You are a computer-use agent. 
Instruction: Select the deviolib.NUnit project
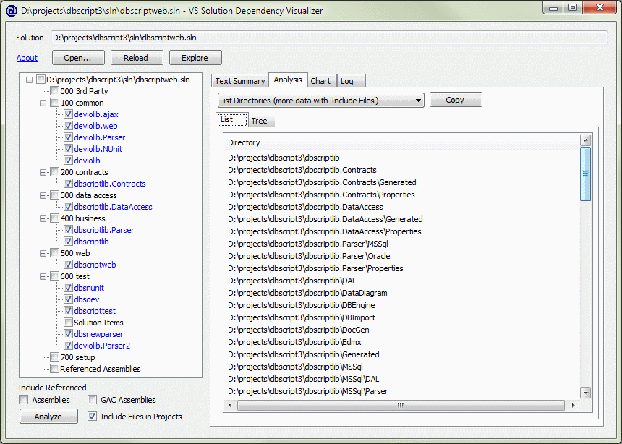pyautogui.click(x=98, y=149)
